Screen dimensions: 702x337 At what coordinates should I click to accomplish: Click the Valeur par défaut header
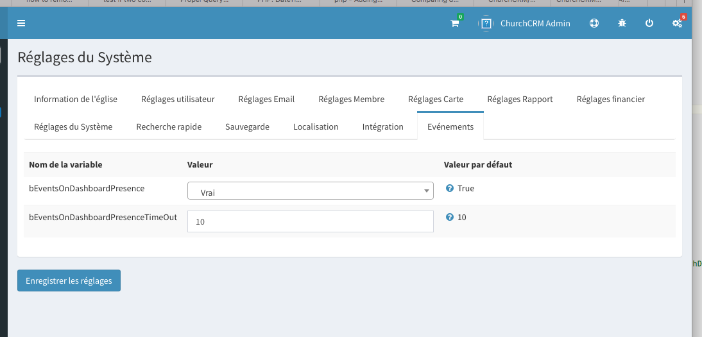[x=477, y=164]
